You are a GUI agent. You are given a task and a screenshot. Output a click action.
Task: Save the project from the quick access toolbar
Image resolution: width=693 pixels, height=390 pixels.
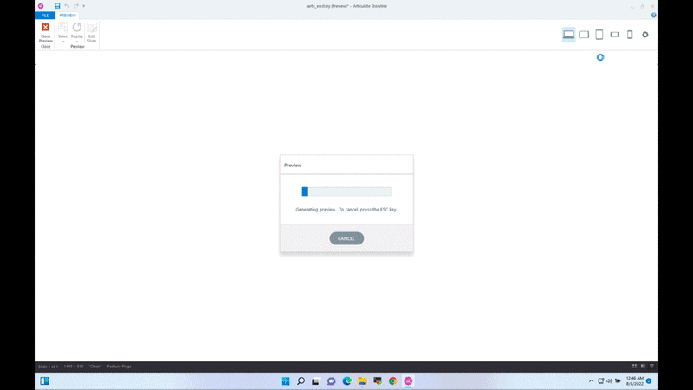[57, 6]
